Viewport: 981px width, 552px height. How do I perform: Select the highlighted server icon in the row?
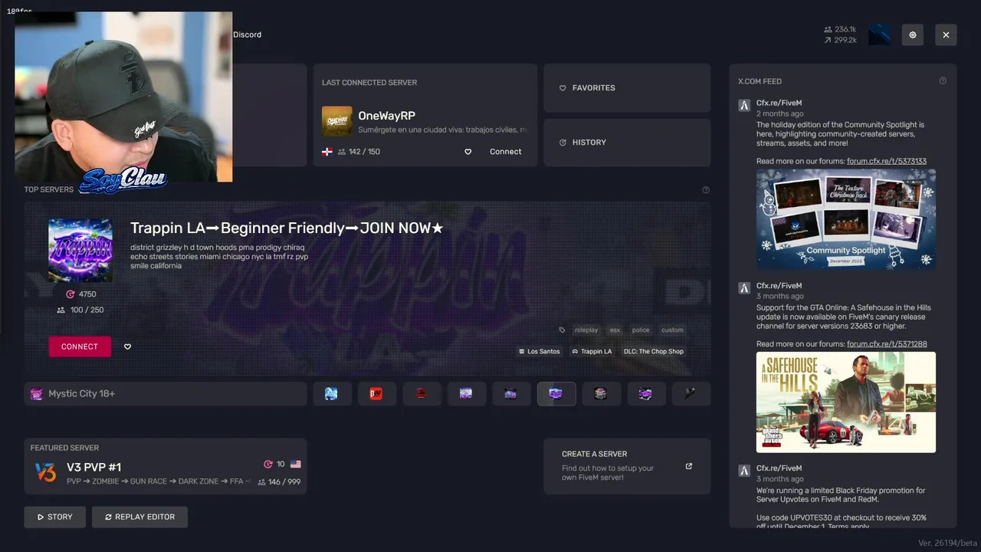click(556, 393)
